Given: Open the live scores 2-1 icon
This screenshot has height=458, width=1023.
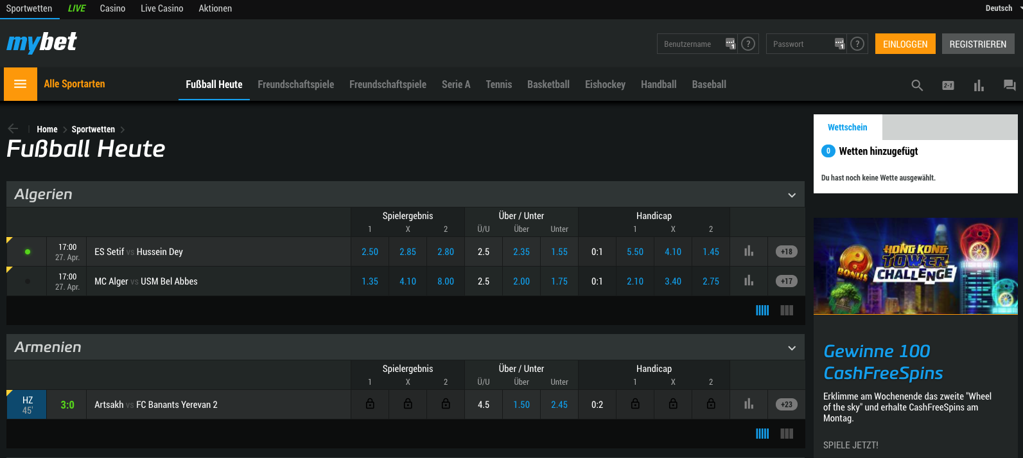Looking at the screenshot, I should 948,85.
